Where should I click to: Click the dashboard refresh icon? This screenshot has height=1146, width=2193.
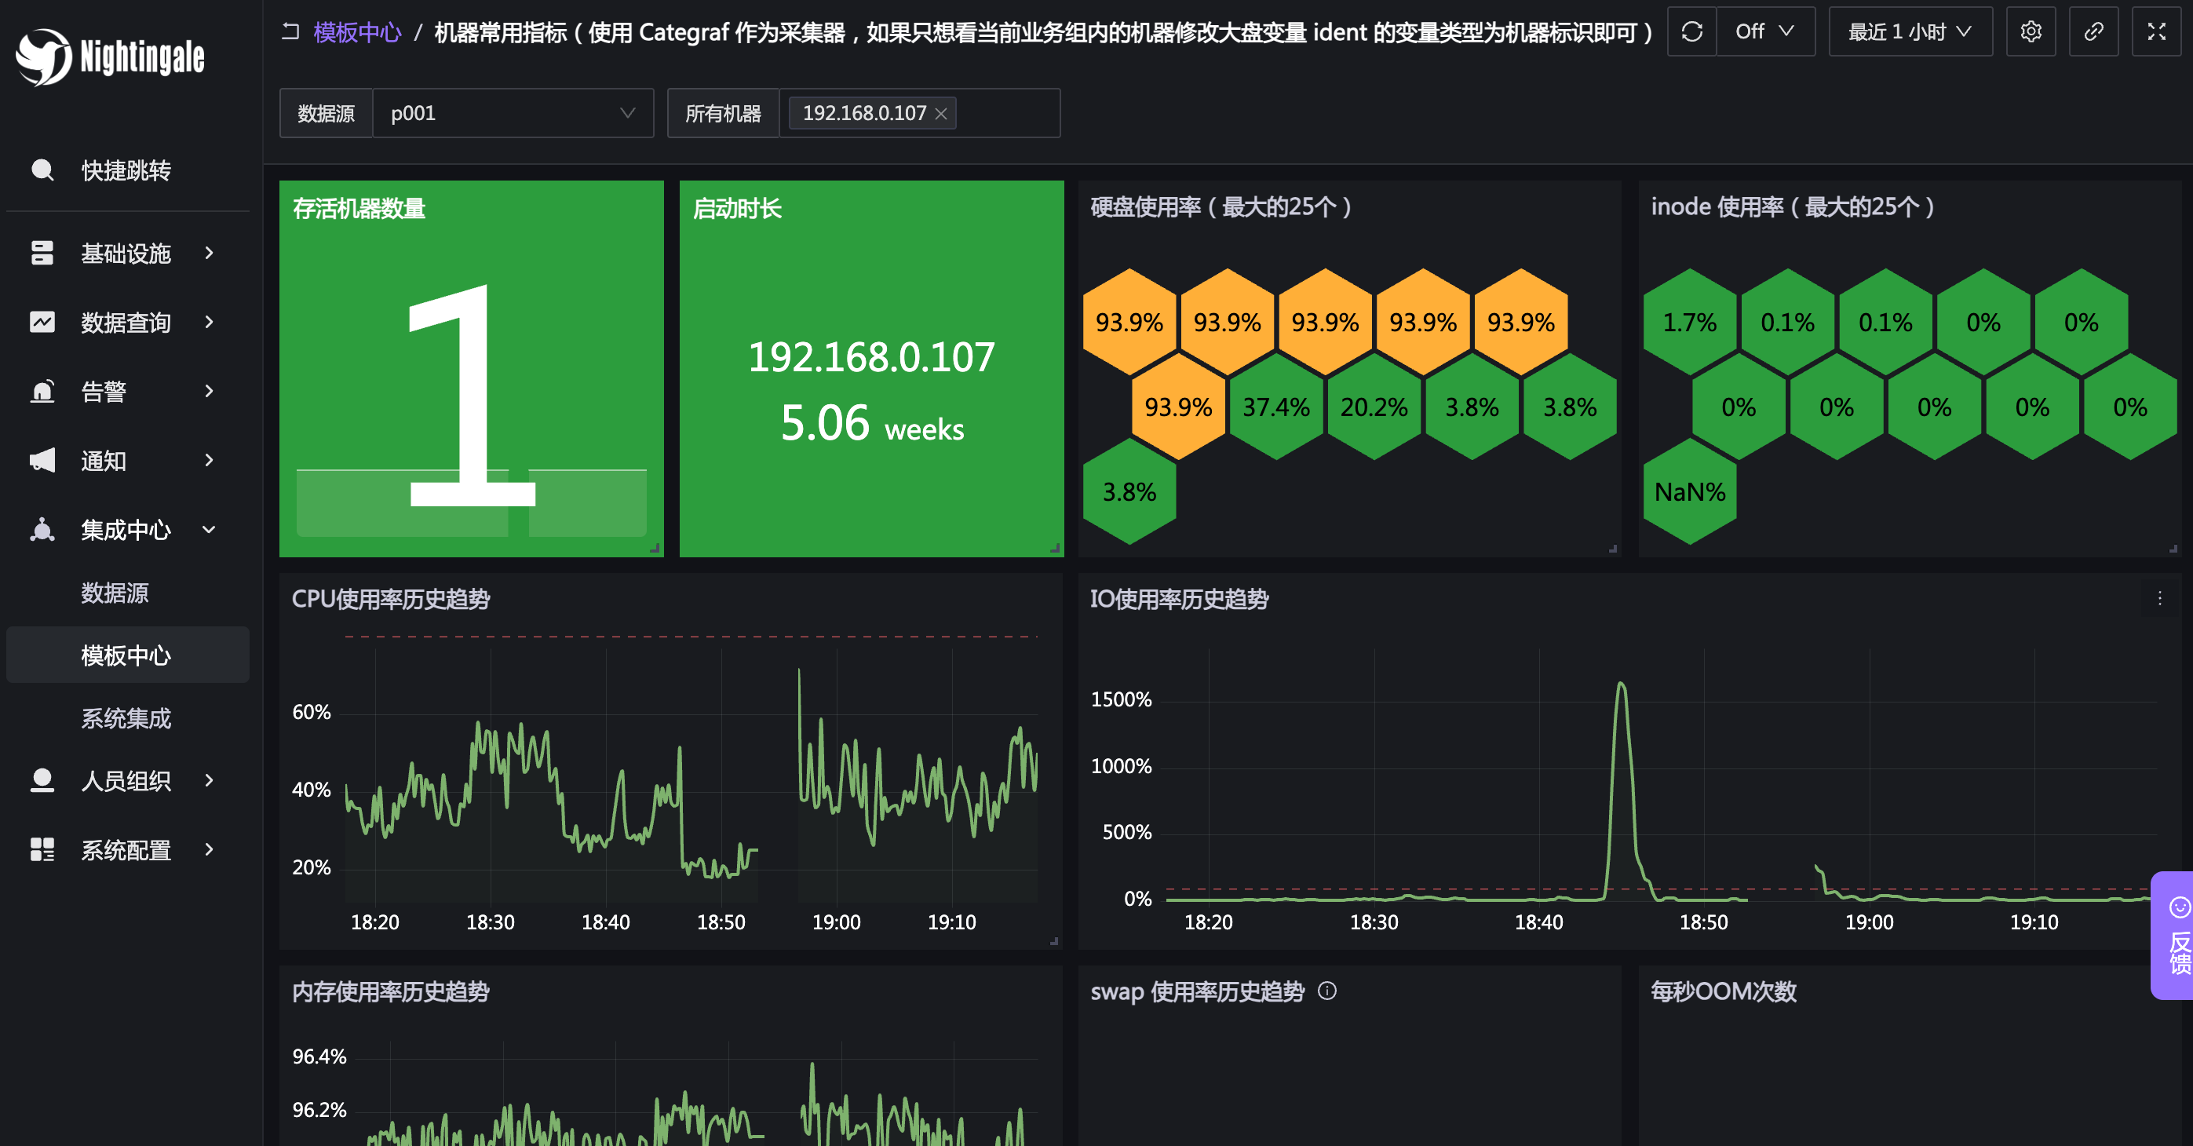1691,31
